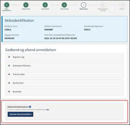The image size is (130, 125).
Task: Go to step 4 Teknisk data circle
Action: tap(64, 5)
